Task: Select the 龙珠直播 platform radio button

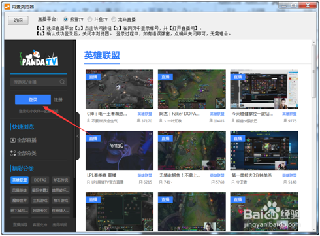Action: point(114,20)
